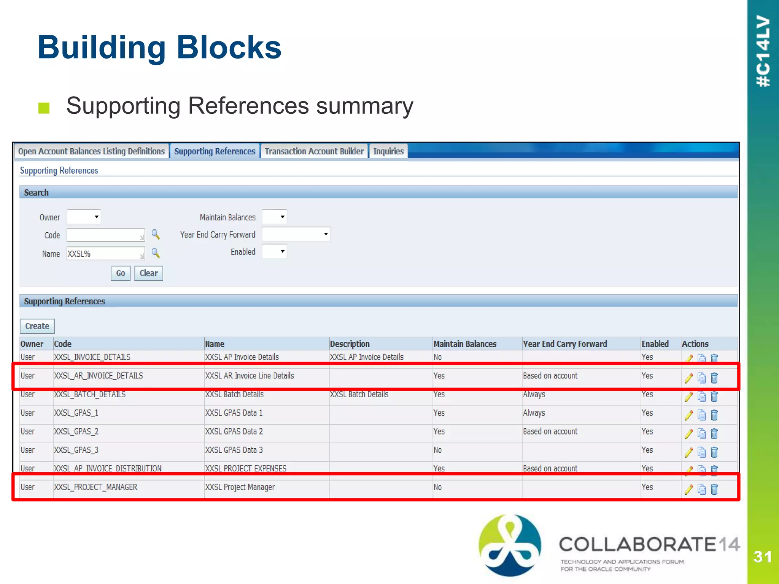The height and width of the screenshot is (584, 779).
Task: Click the edit pencil for XXSL_INVOICE_DETAILS row
Action: coord(688,358)
